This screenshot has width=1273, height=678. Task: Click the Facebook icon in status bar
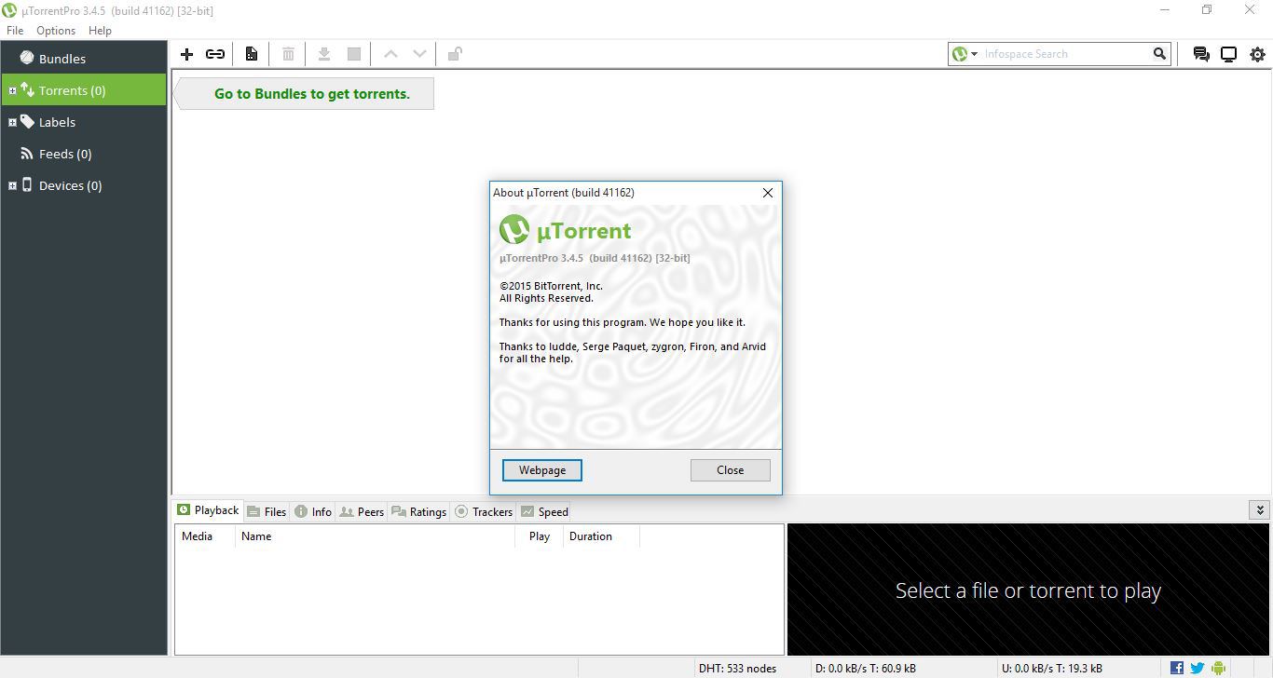coord(1177,668)
